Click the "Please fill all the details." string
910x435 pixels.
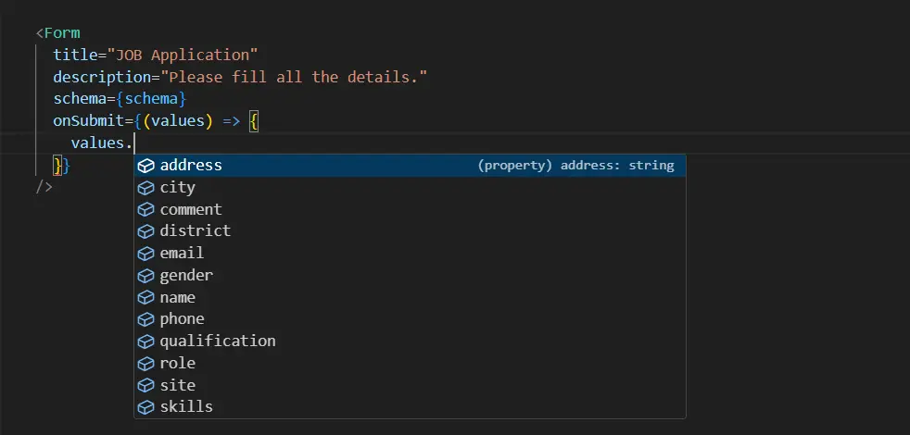point(294,77)
